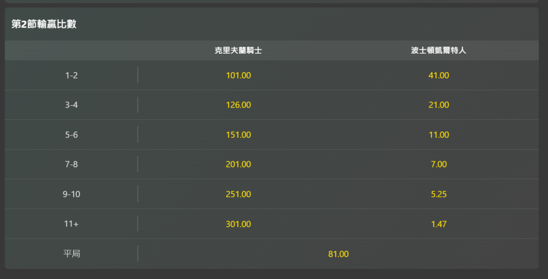Click 251.00 in the 9-10 row
The width and height of the screenshot is (548, 279).
click(x=238, y=194)
